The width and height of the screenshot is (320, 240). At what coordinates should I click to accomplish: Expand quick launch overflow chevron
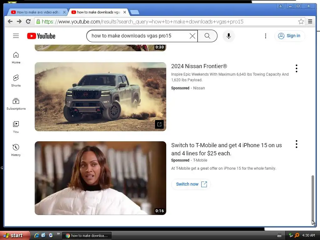point(58,234)
